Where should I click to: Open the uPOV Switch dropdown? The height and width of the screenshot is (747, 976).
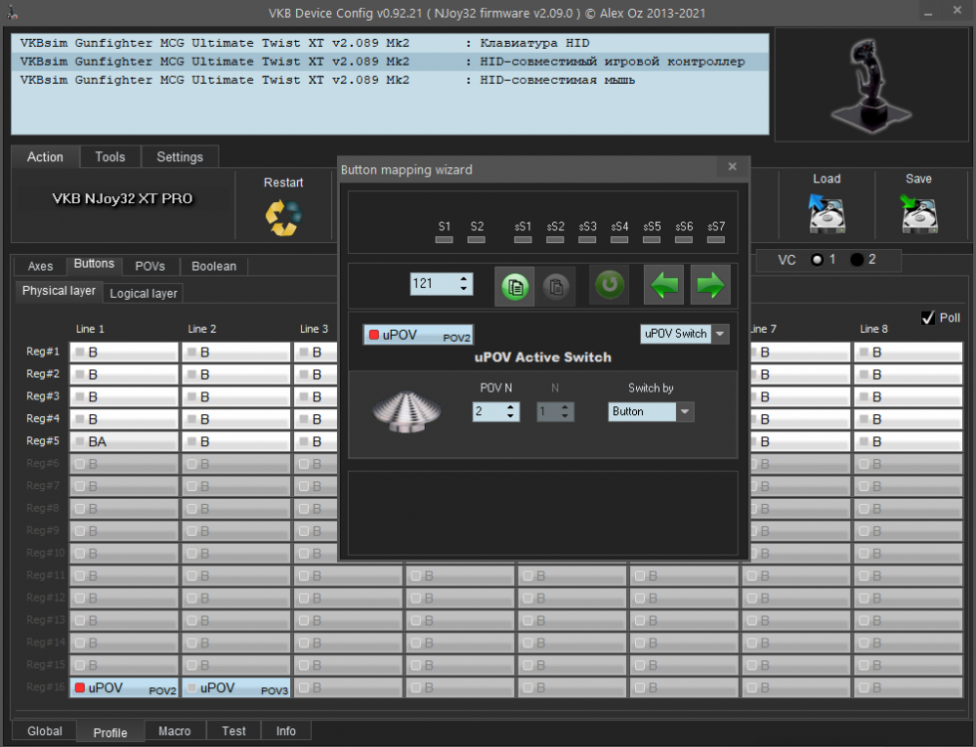(x=720, y=334)
